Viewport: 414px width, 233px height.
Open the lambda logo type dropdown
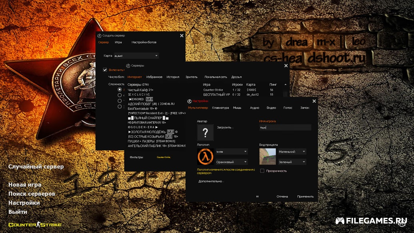[x=232, y=152]
